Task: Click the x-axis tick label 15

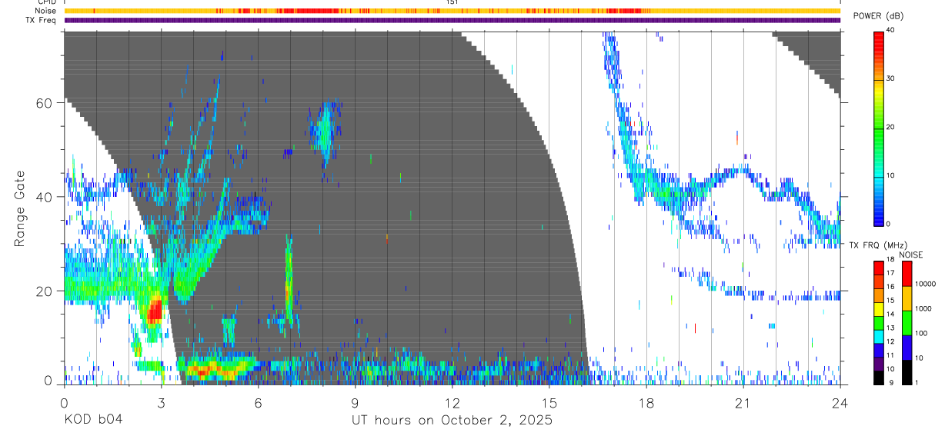Action: coord(549,402)
